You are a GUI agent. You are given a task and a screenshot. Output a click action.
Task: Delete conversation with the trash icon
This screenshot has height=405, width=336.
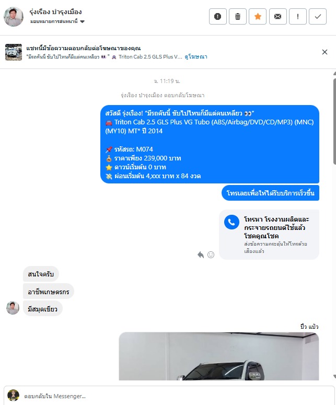238,17
